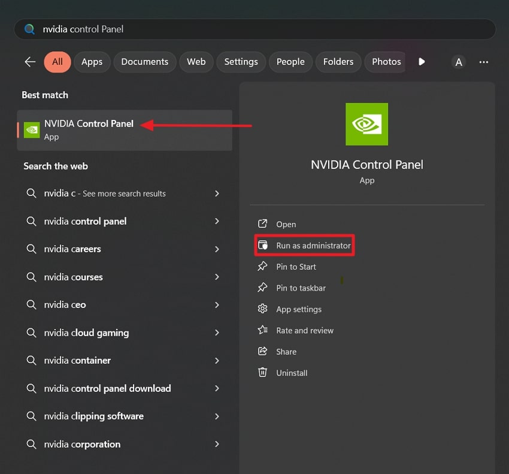The width and height of the screenshot is (509, 474).
Task: Choose Run as administrator
Action: click(314, 246)
